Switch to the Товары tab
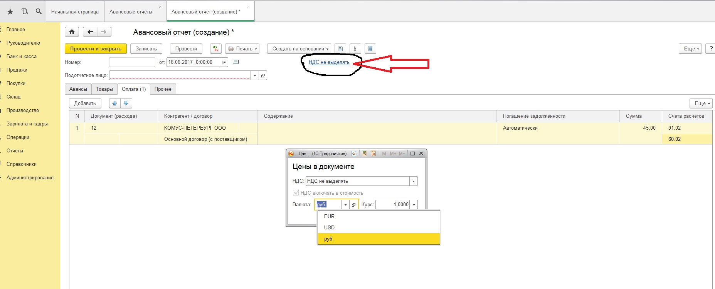 (x=104, y=89)
